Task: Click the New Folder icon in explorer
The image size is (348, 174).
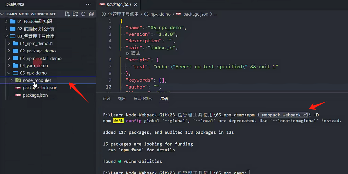Action: (75, 14)
